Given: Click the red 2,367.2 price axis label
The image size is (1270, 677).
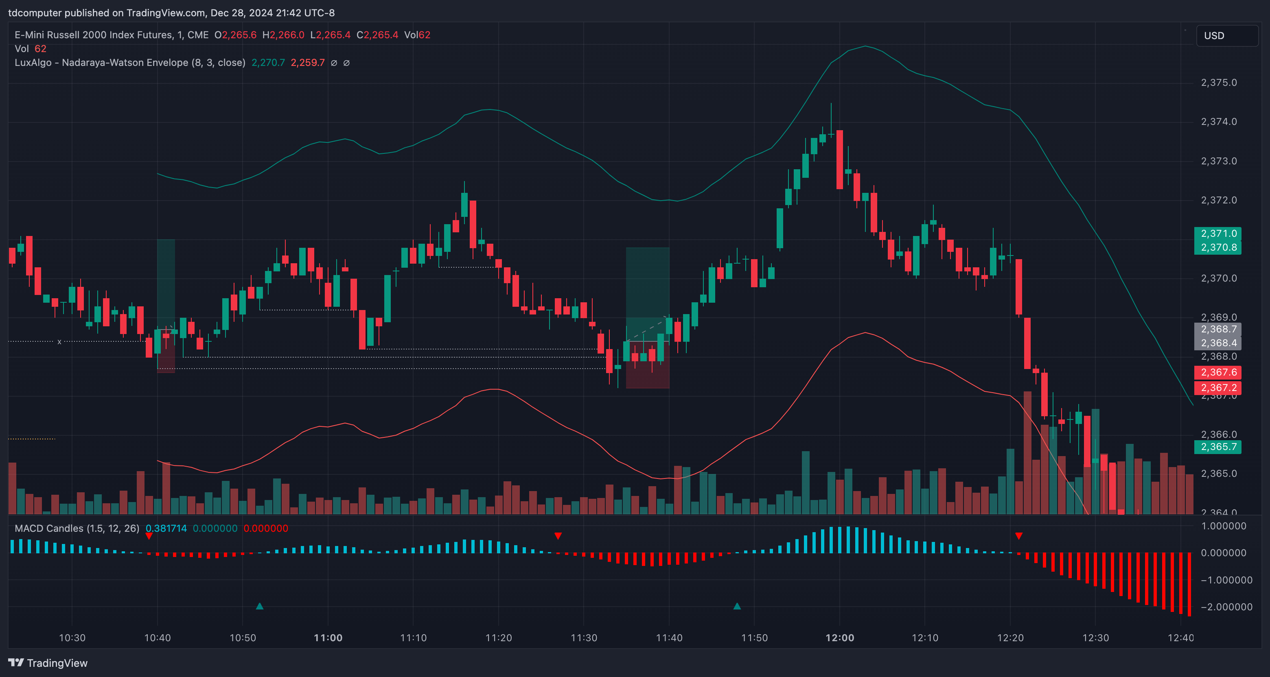Looking at the screenshot, I should (1218, 388).
